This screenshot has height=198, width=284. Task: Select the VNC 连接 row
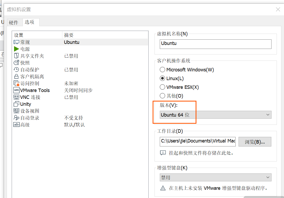click(x=80, y=97)
